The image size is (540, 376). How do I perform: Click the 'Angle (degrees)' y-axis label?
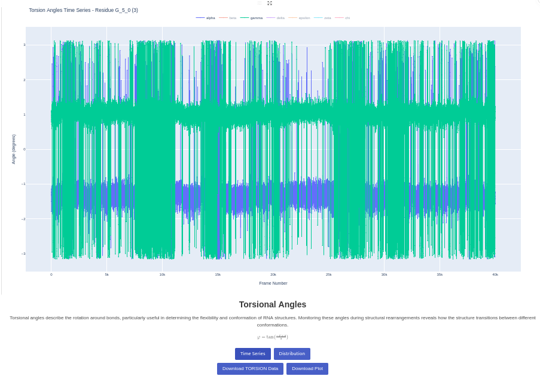pyautogui.click(x=14, y=149)
